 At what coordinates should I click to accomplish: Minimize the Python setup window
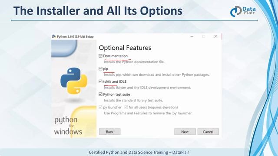click(x=192, y=36)
